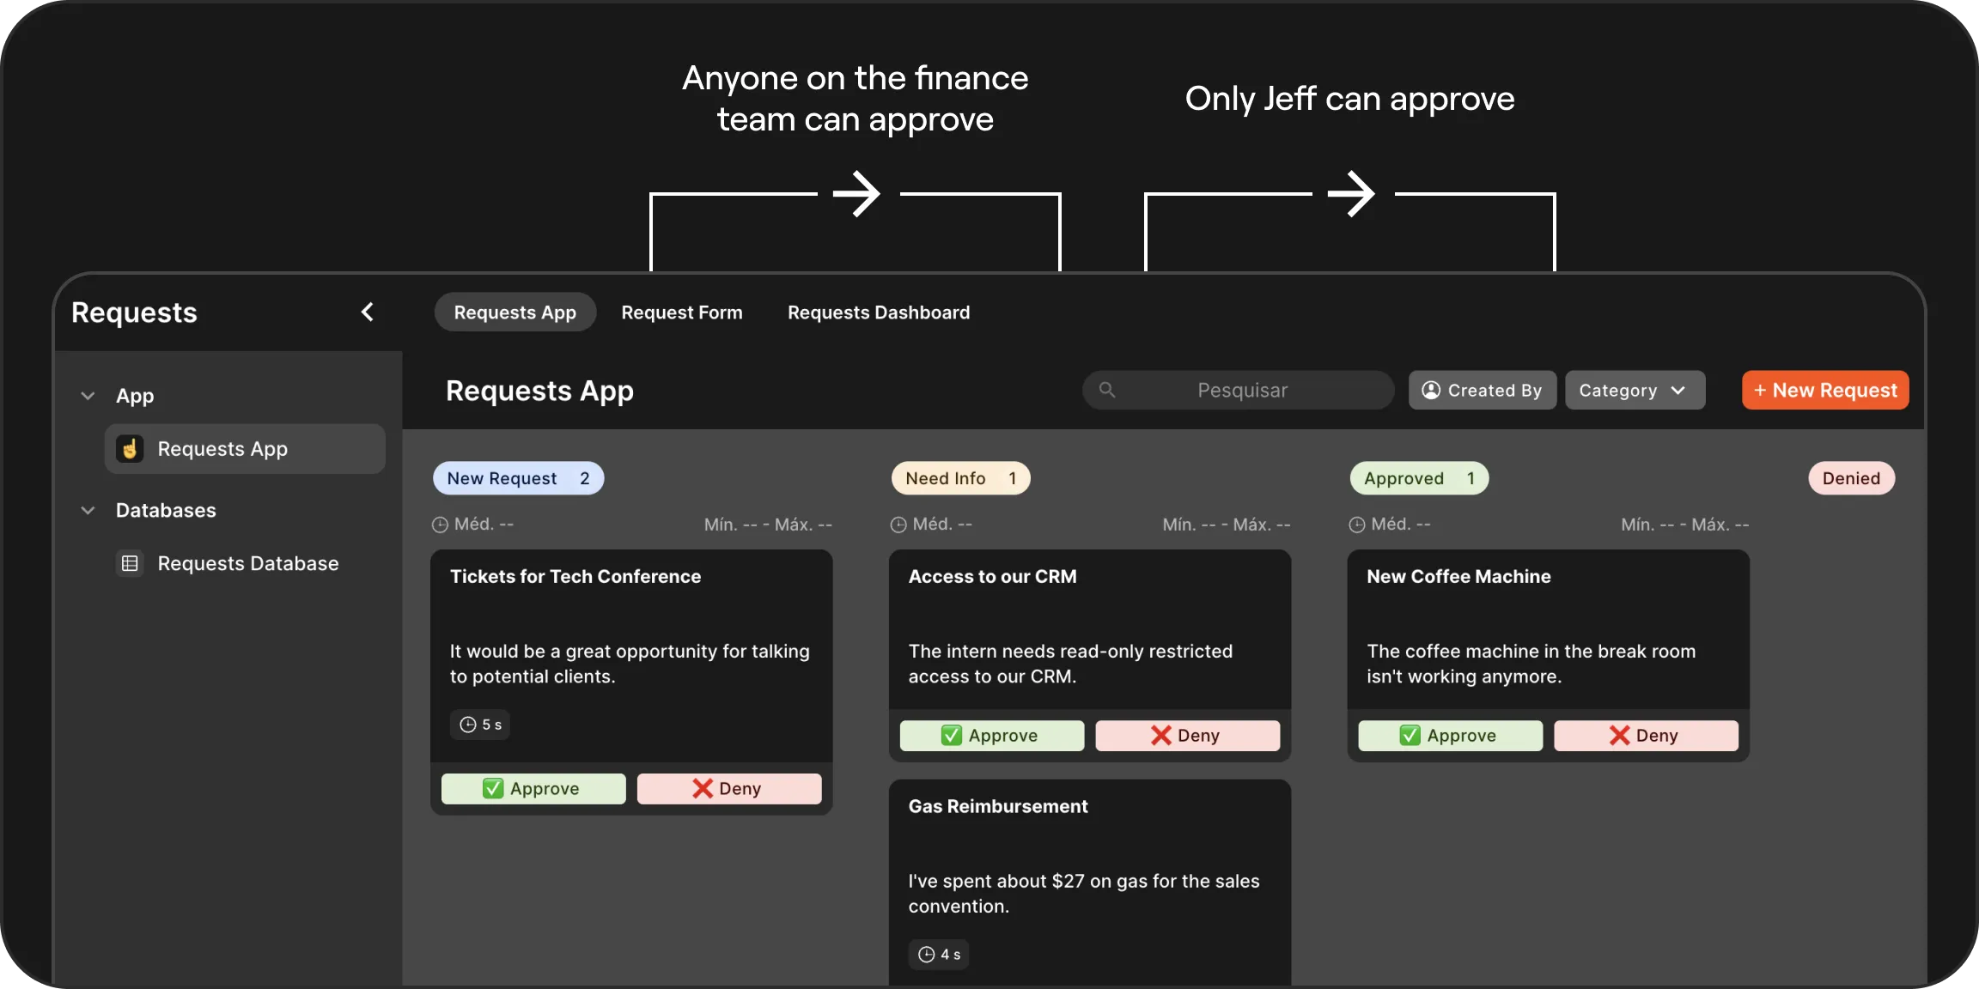The height and width of the screenshot is (989, 1979).
Task: Click the search magnifier icon
Action: [x=1106, y=390]
